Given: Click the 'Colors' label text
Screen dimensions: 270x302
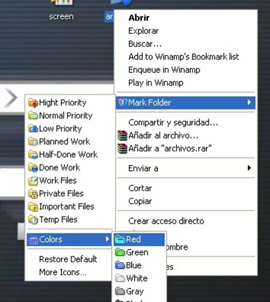Looking at the screenshot, I should (50, 240).
